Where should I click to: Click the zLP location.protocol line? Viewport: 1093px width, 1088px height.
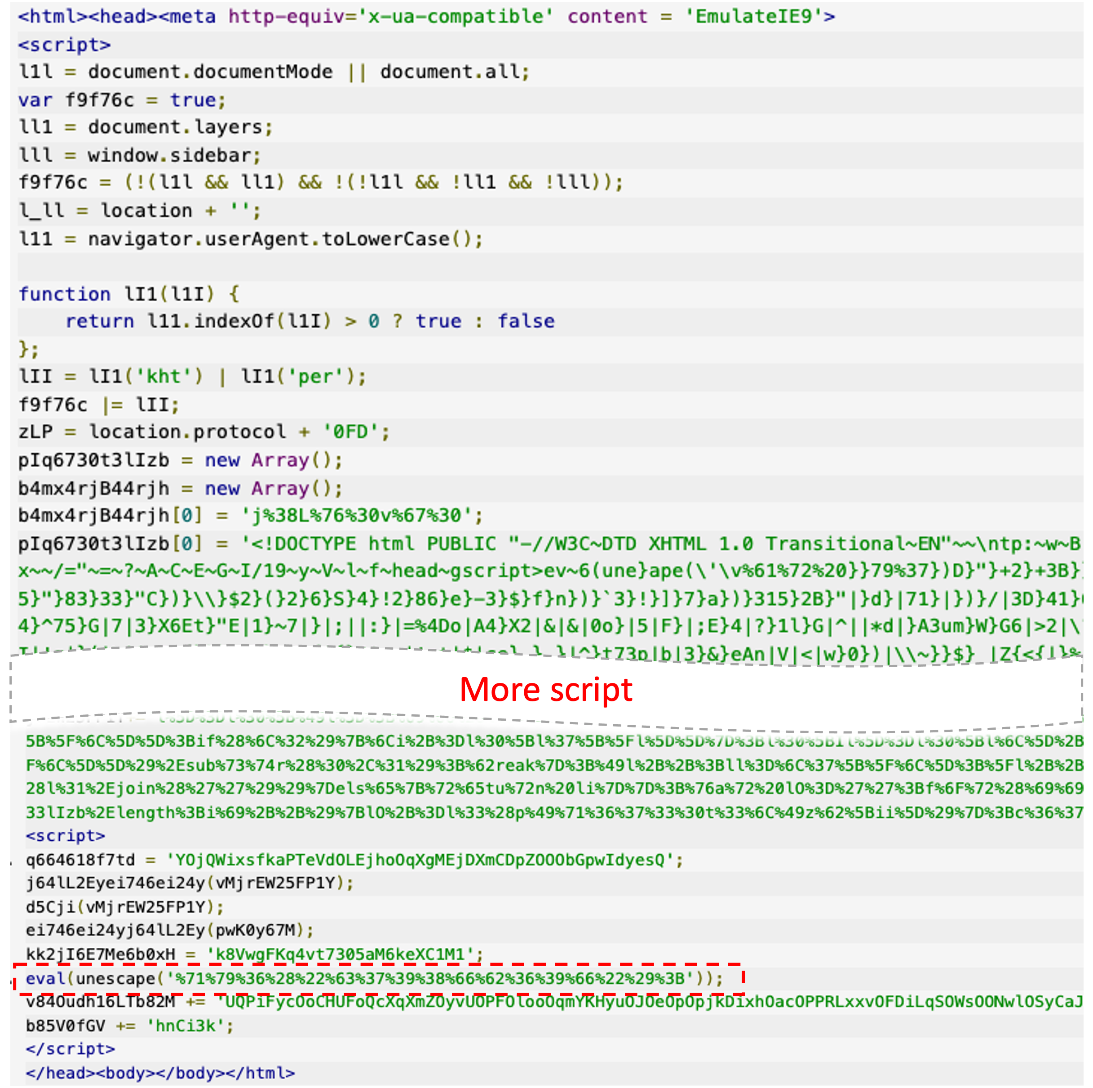pos(204,432)
